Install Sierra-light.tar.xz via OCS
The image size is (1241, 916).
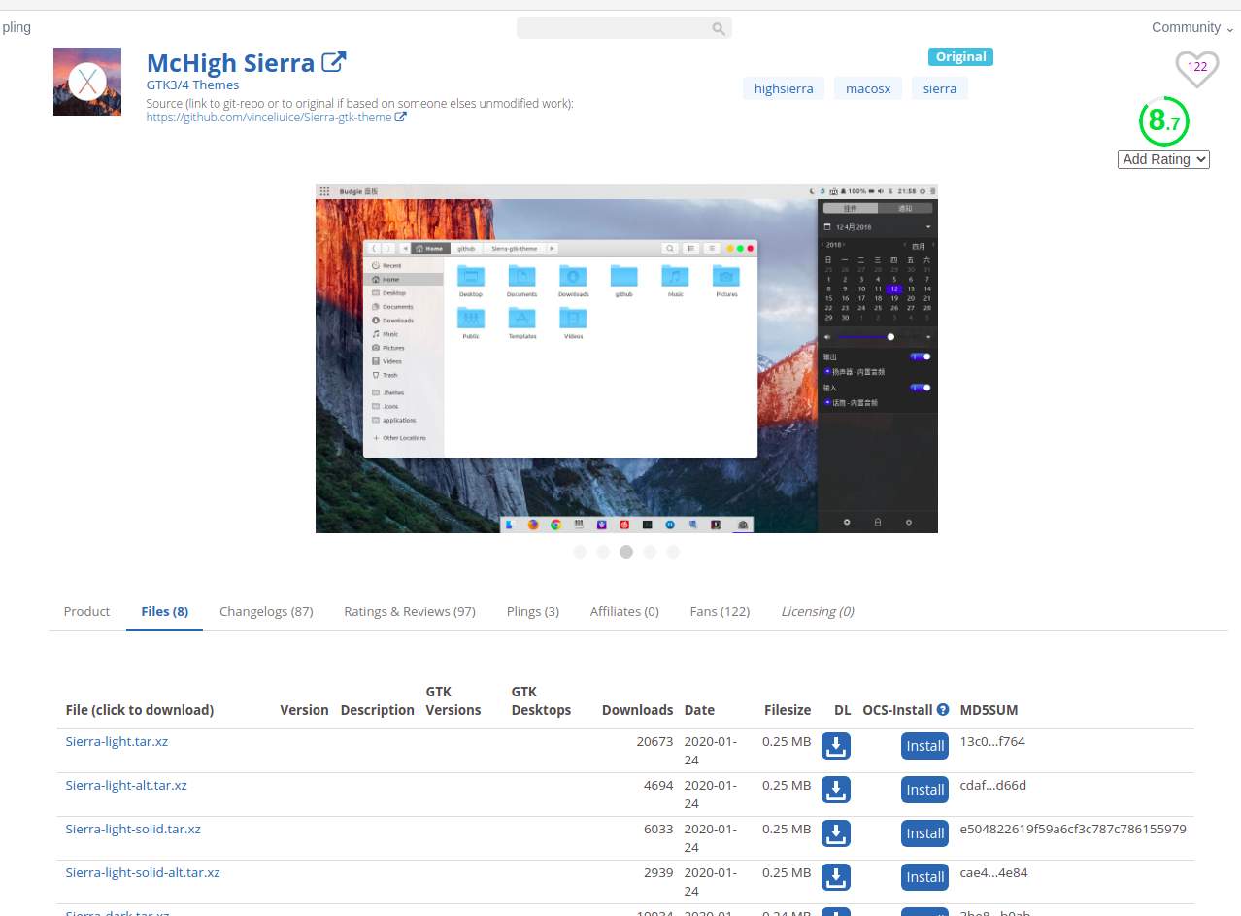(x=925, y=746)
